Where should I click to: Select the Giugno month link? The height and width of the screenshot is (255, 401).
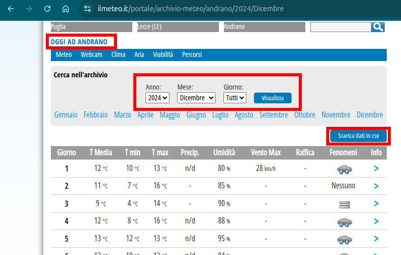[196, 115]
